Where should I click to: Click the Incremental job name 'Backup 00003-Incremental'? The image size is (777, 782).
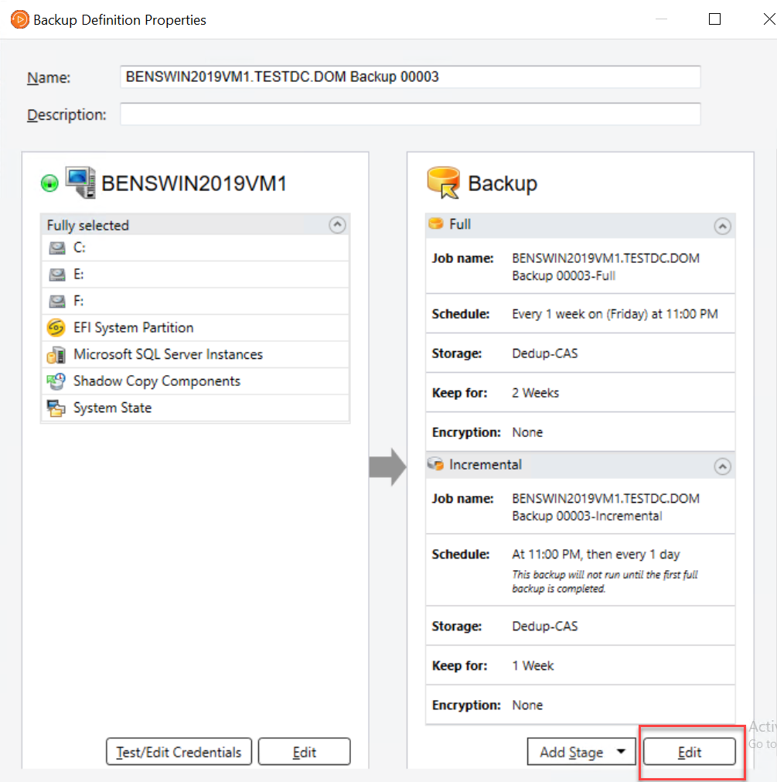tap(587, 516)
